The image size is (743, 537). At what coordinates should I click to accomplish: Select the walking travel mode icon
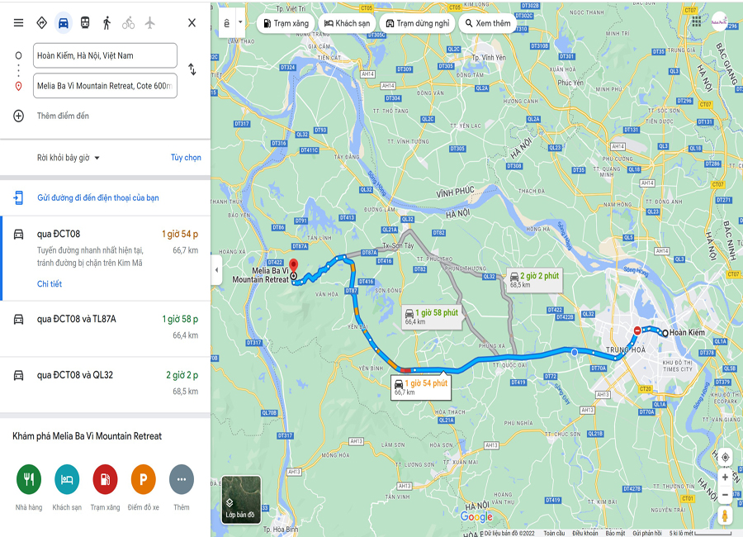coord(106,23)
